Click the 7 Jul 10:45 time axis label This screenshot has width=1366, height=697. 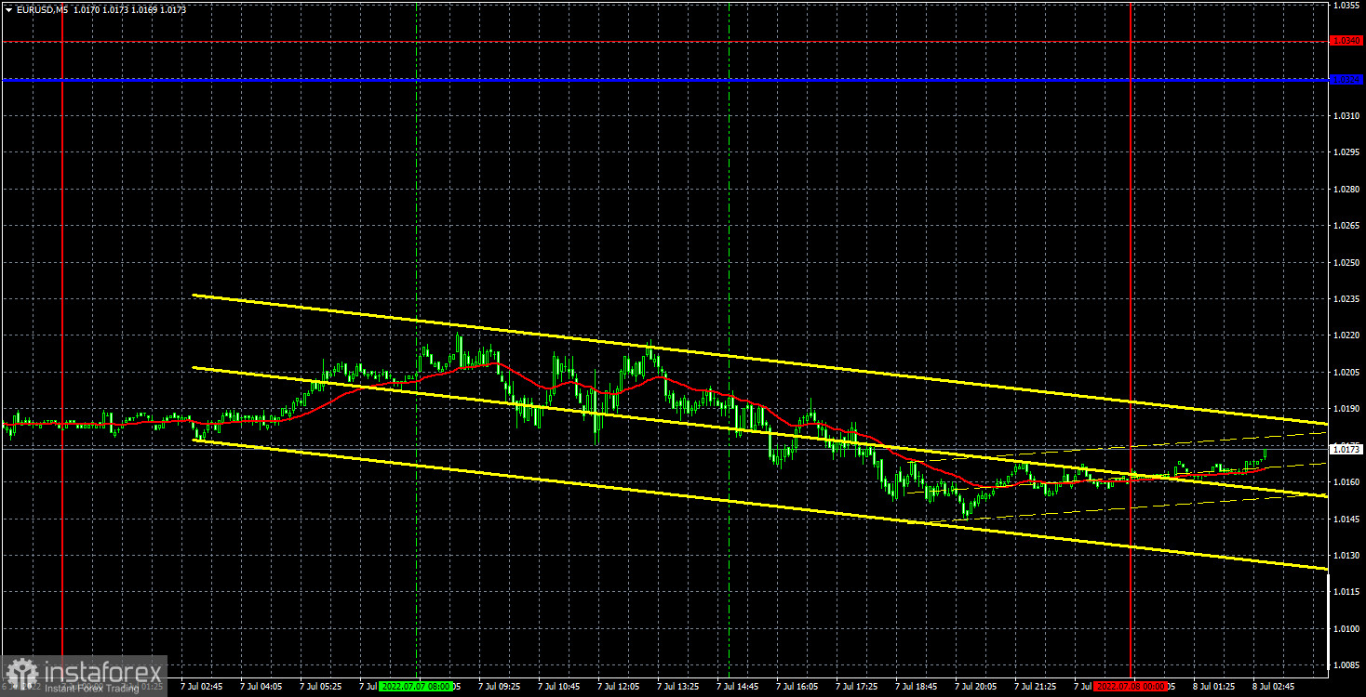pos(558,686)
